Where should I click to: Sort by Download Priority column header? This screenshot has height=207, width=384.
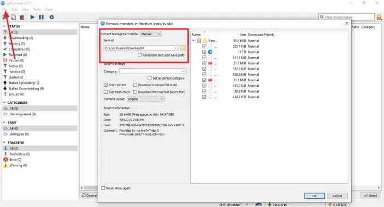(261, 35)
